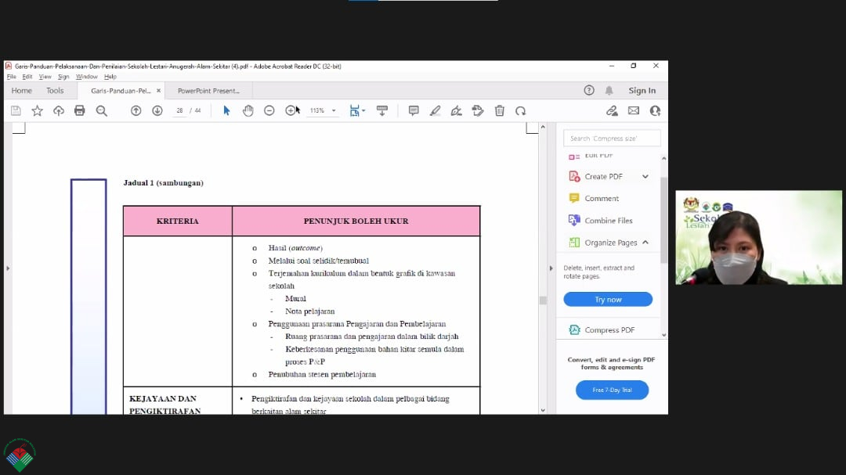Delete page with trash icon
846x475 pixels.
[500, 110]
